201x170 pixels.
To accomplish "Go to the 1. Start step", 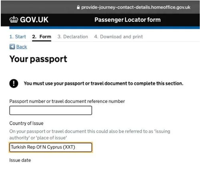I will 18,37.
